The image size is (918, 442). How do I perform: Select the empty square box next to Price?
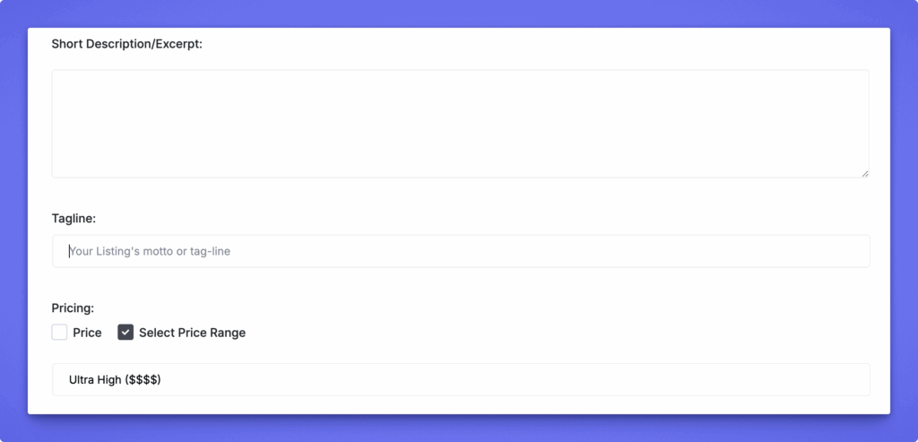60,333
